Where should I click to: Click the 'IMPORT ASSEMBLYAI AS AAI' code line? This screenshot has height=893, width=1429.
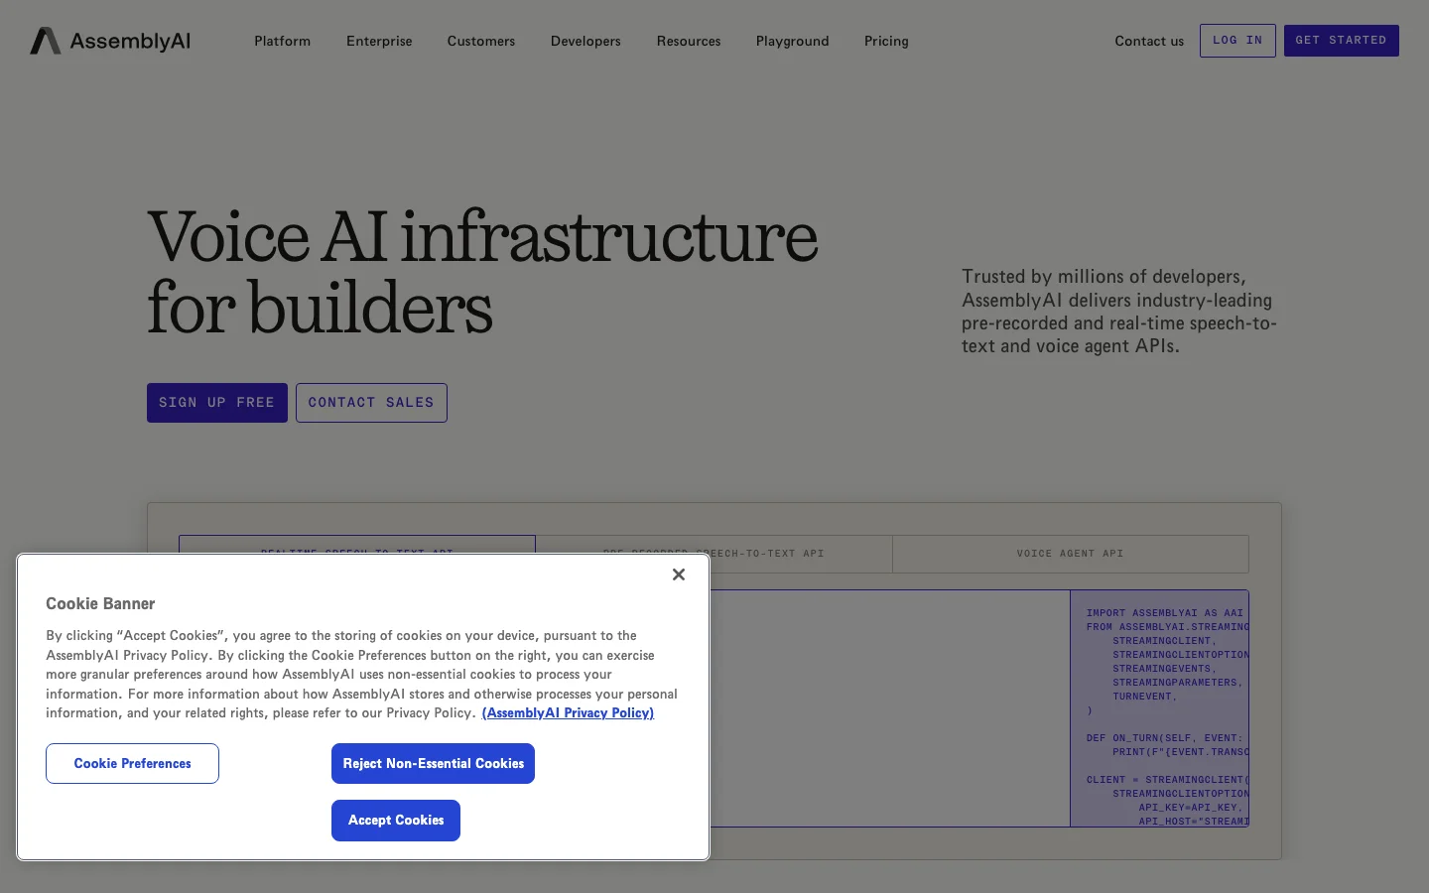[x=1165, y=613]
